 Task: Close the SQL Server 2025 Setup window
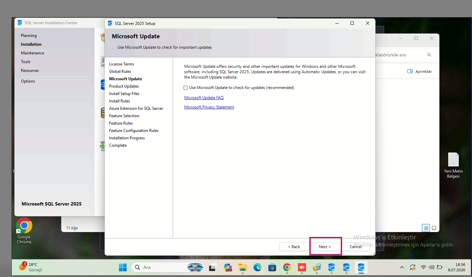point(368,23)
